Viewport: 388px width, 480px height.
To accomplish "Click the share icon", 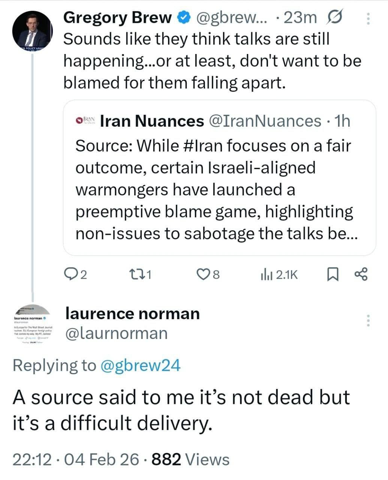I will coord(361,274).
